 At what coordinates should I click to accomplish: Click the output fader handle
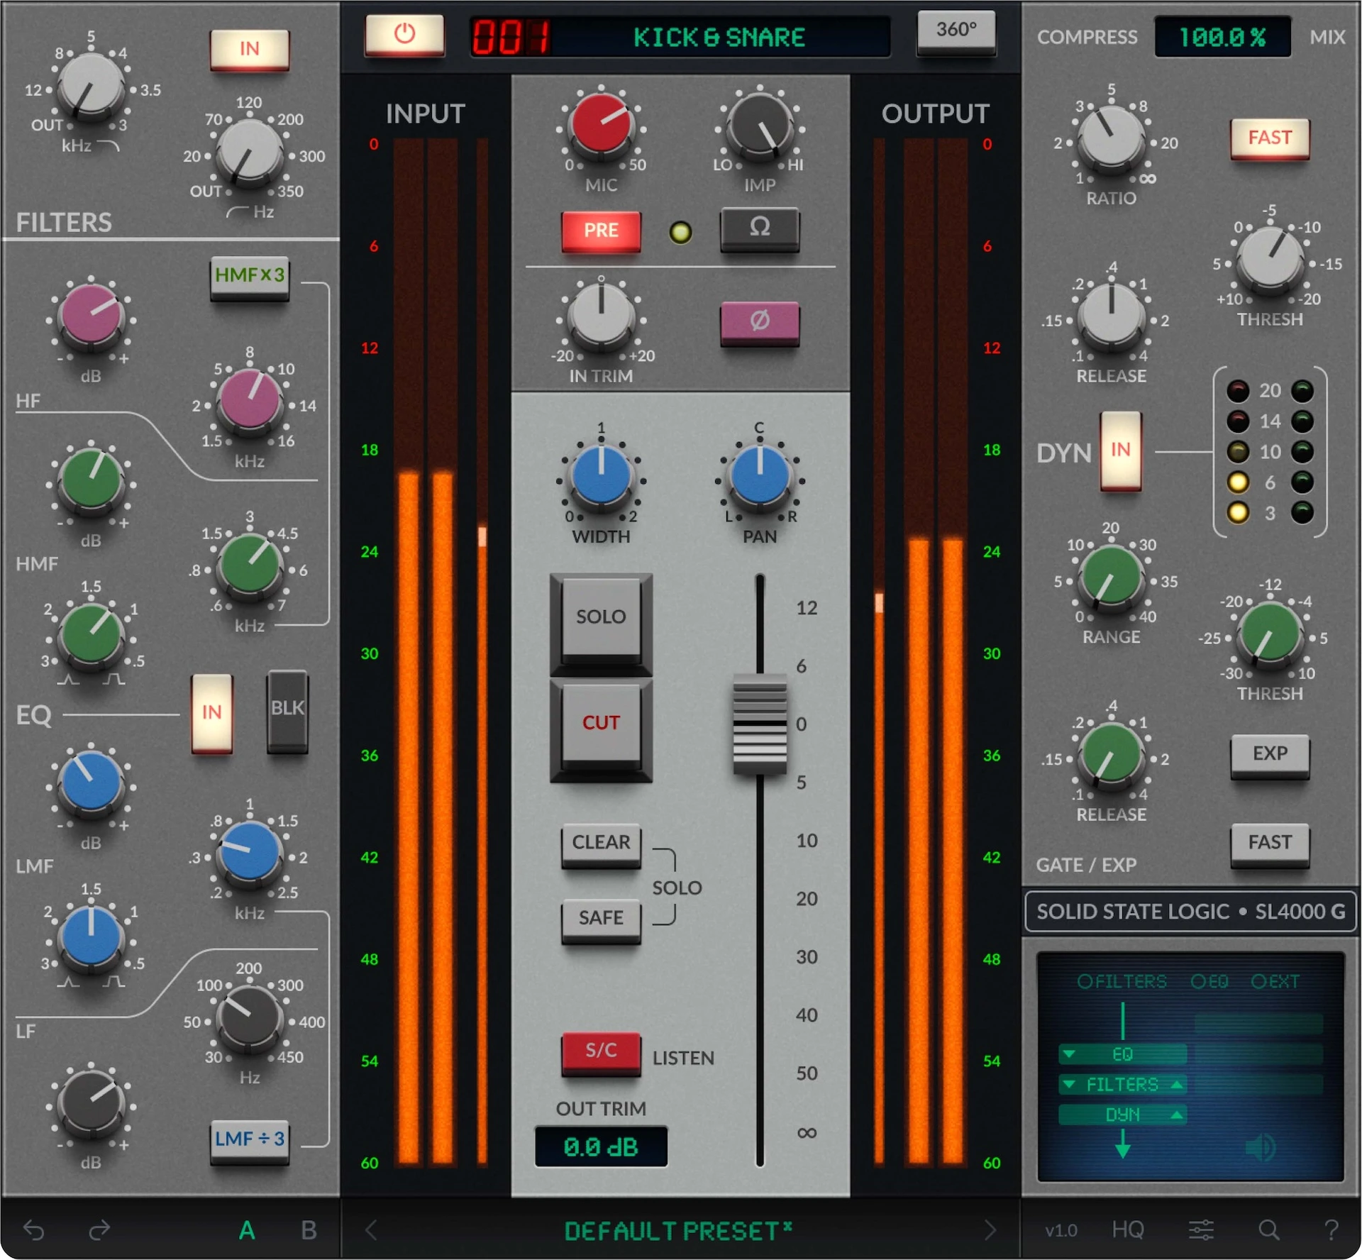(x=760, y=724)
